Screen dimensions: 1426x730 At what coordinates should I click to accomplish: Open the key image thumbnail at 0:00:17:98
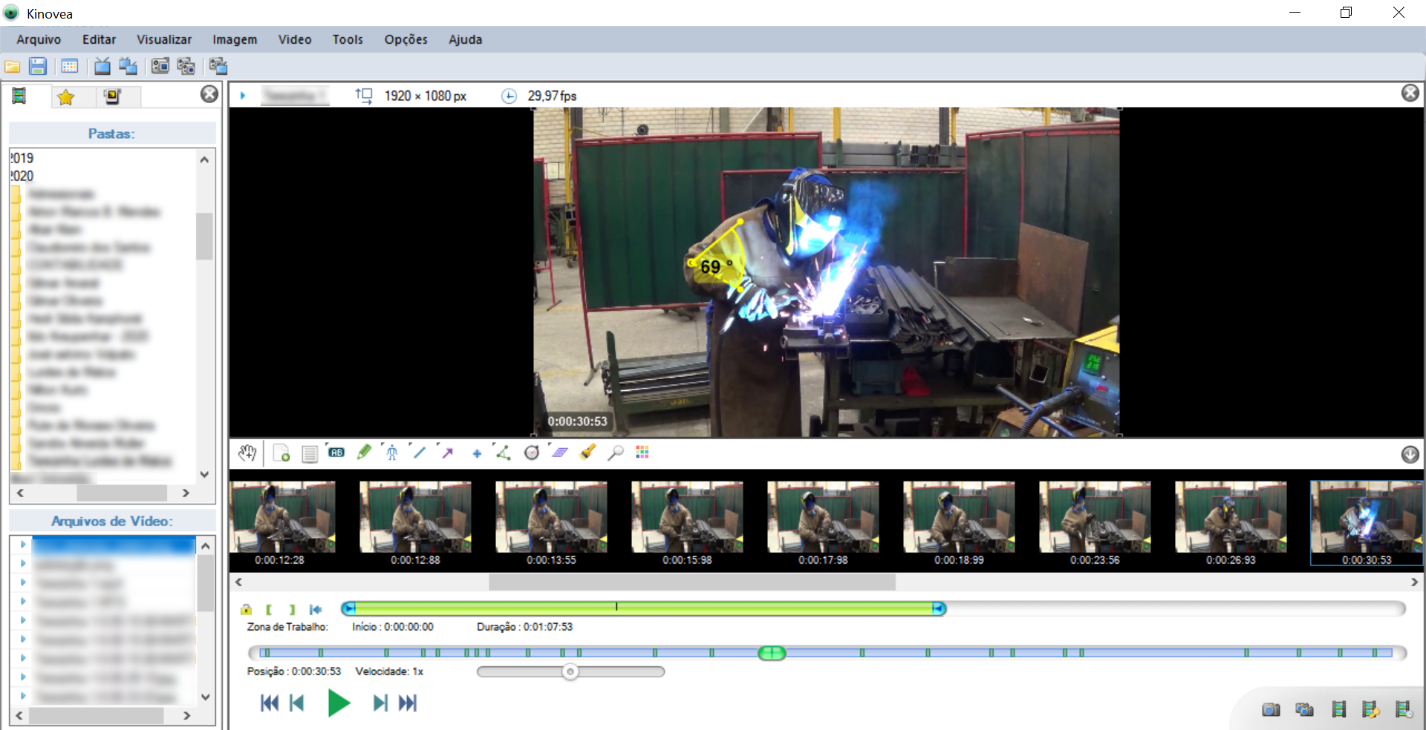click(x=823, y=523)
